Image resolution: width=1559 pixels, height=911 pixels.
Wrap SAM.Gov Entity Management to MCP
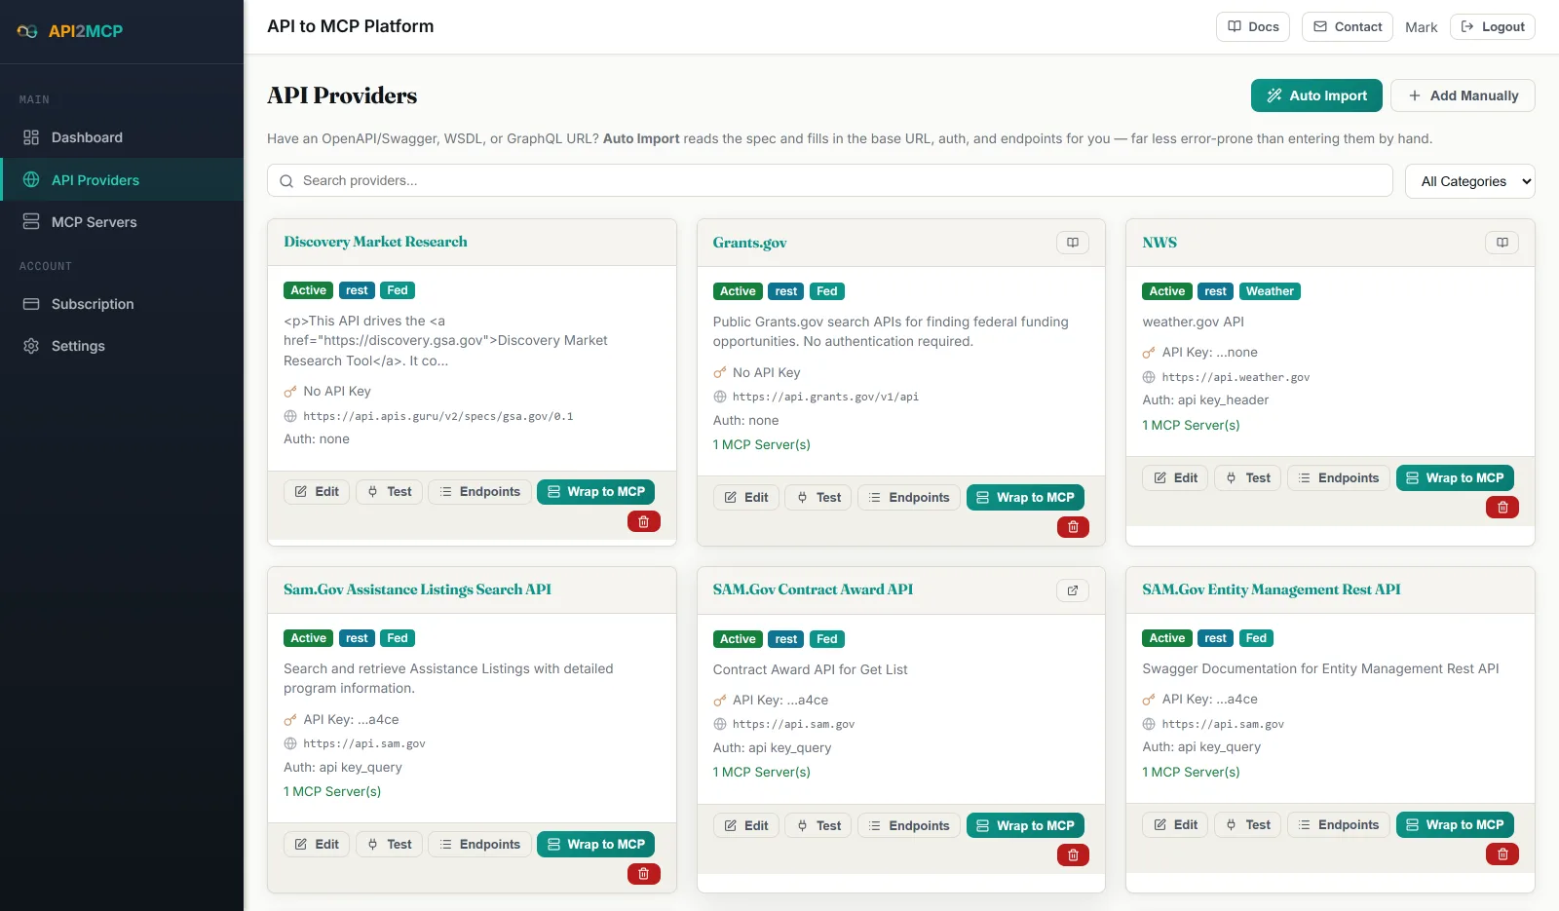pos(1455,825)
